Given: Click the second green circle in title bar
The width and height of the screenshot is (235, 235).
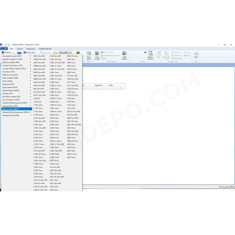Looking at the screenshot, I should point(9,45).
